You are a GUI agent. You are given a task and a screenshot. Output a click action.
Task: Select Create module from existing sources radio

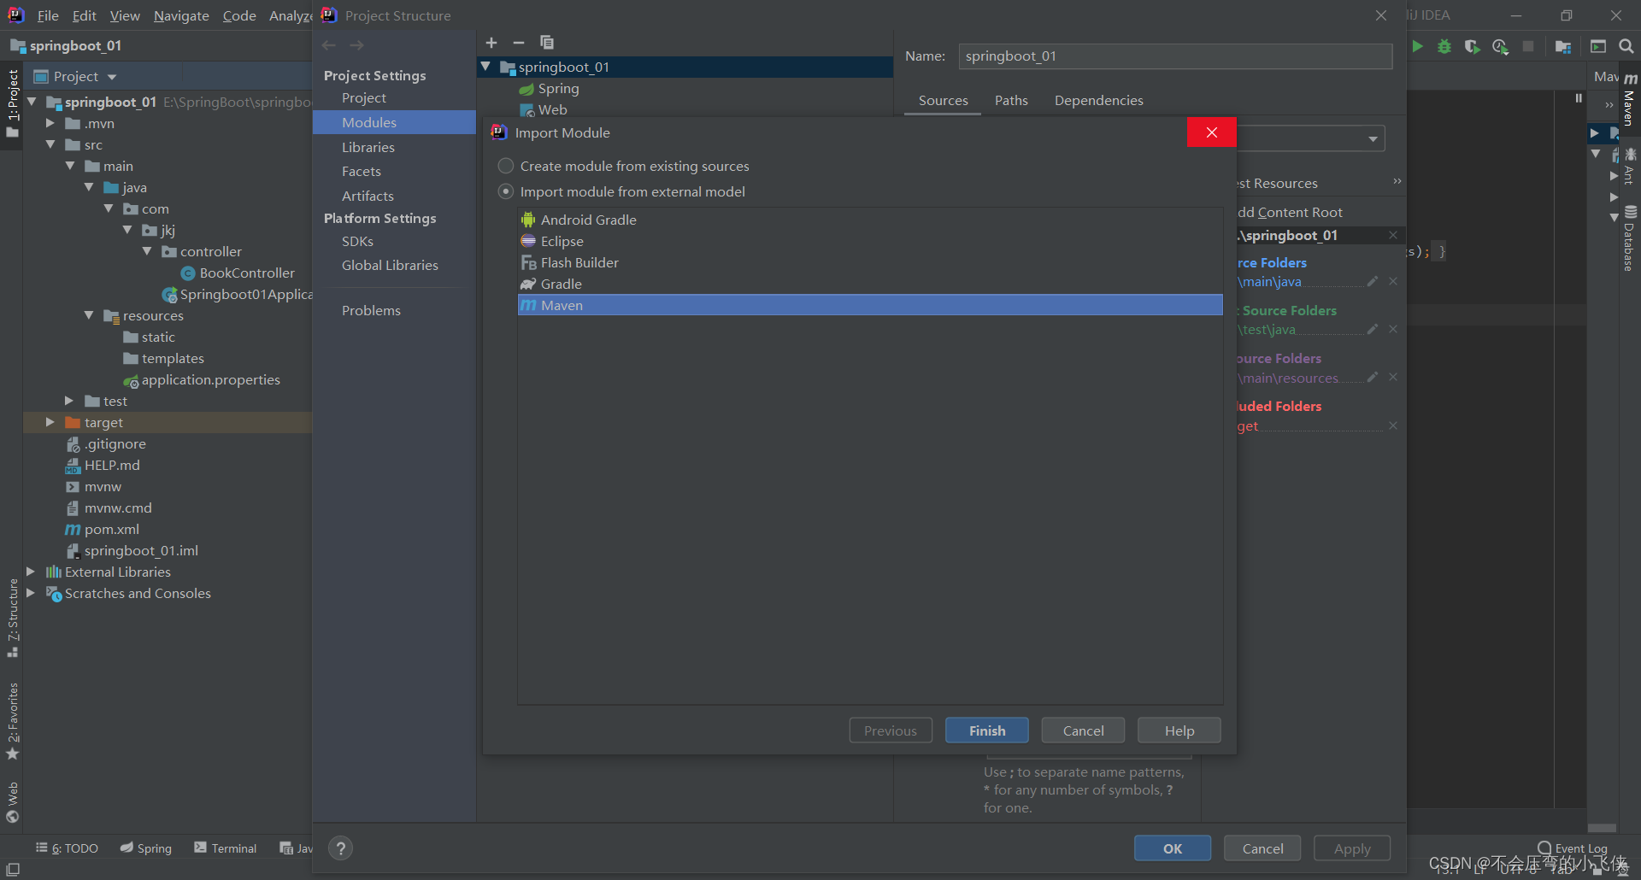[506, 166]
